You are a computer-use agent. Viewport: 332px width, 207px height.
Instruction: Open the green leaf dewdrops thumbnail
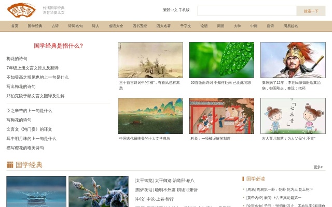click(x=222, y=60)
